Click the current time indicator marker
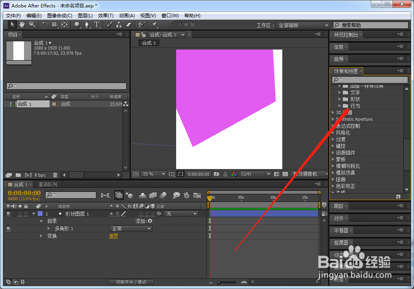 [x=210, y=198]
